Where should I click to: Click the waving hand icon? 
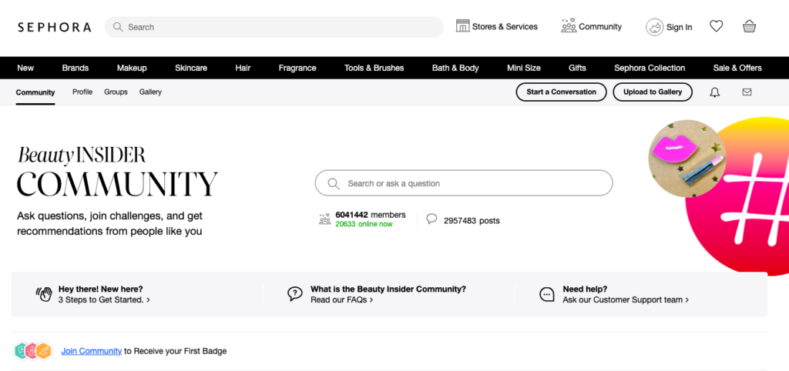pos(44,294)
